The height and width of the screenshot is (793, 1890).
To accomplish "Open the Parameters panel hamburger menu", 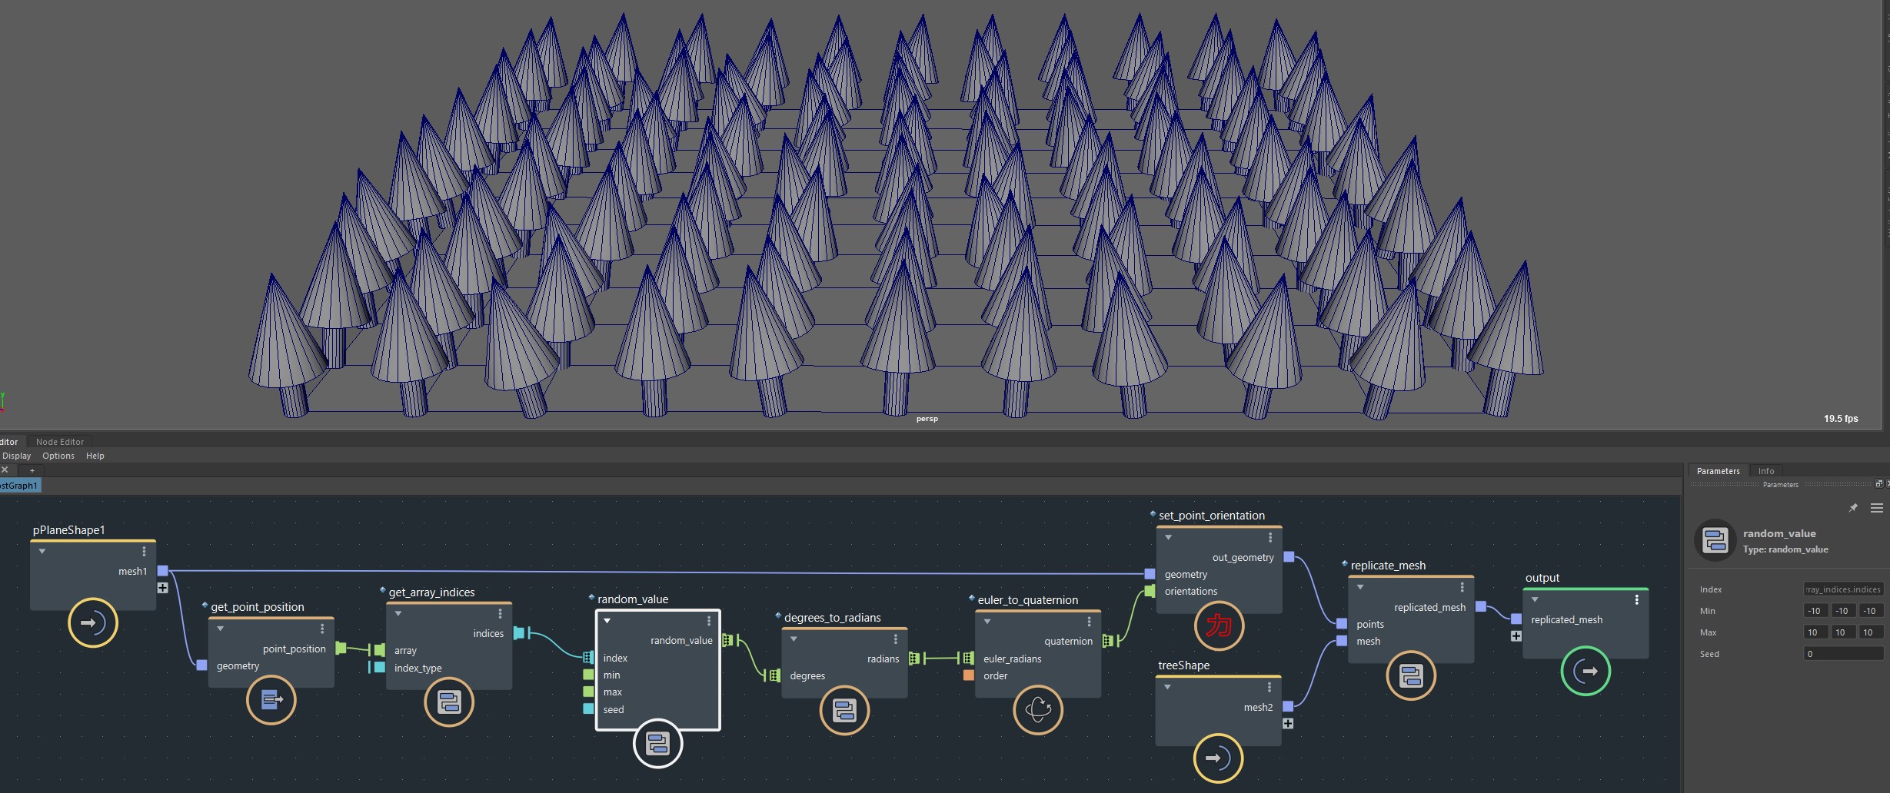I will [x=1877, y=508].
